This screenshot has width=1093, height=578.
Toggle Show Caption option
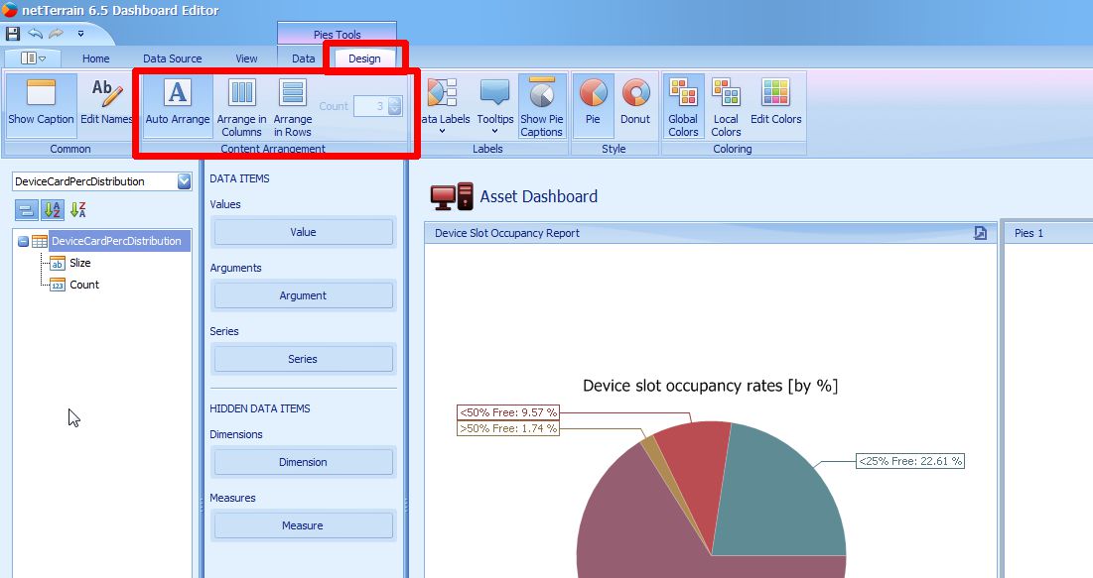pos(41,104)
